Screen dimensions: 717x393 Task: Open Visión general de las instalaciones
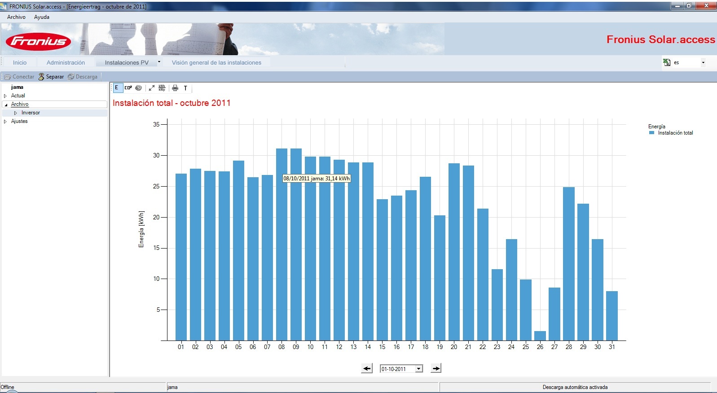pyautogui.click(x=216, y=63)
